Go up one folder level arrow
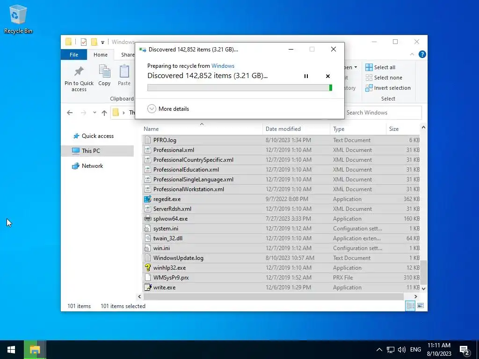This screenshot has width=479, height=359. click(x=104, y=113)
